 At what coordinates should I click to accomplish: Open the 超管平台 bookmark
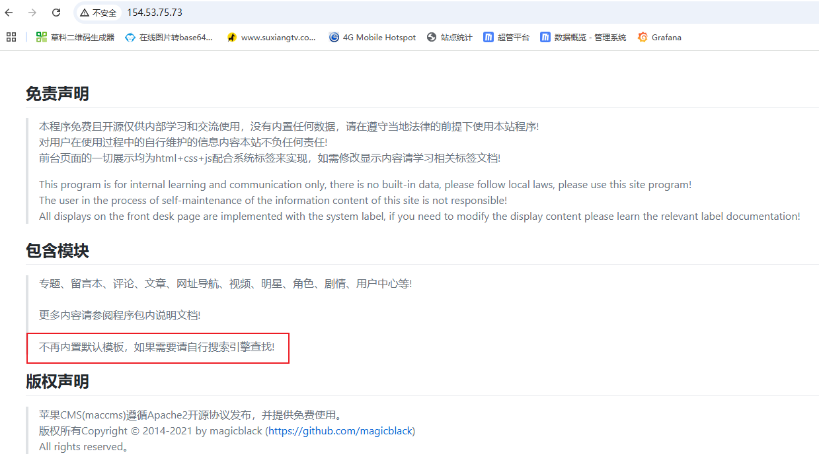(506, 38)
